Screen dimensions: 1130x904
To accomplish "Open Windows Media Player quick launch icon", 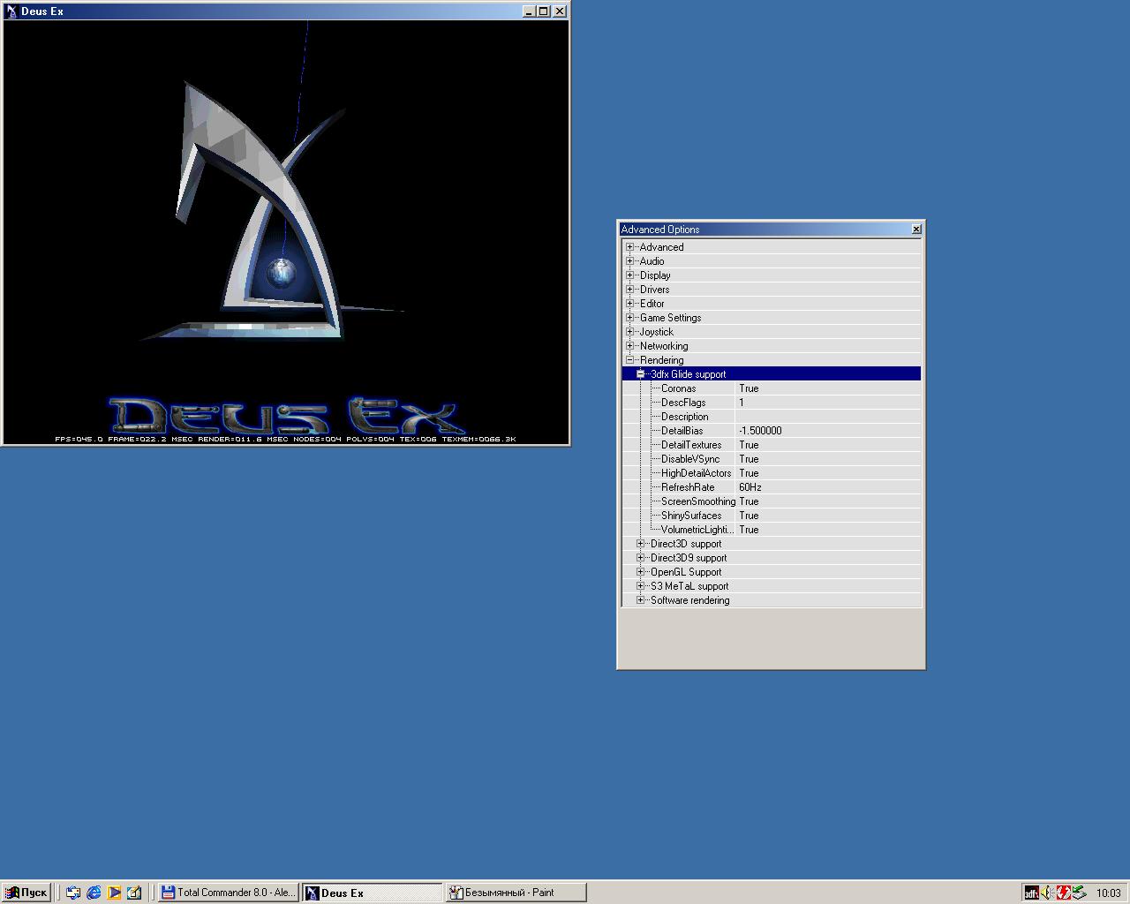I will click(x=114, y=893).
